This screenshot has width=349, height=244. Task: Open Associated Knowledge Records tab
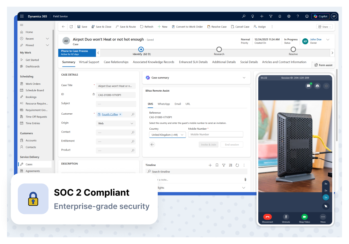point(153,62)
